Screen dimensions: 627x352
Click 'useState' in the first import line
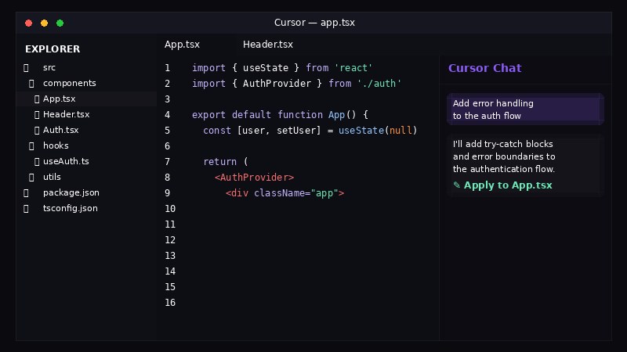[x=266, y=68]
